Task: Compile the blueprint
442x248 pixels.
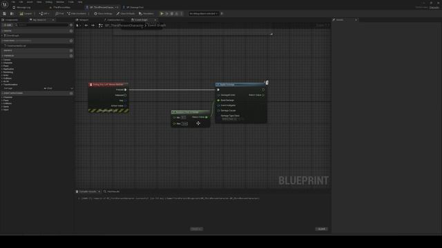Action: (26, 14)
